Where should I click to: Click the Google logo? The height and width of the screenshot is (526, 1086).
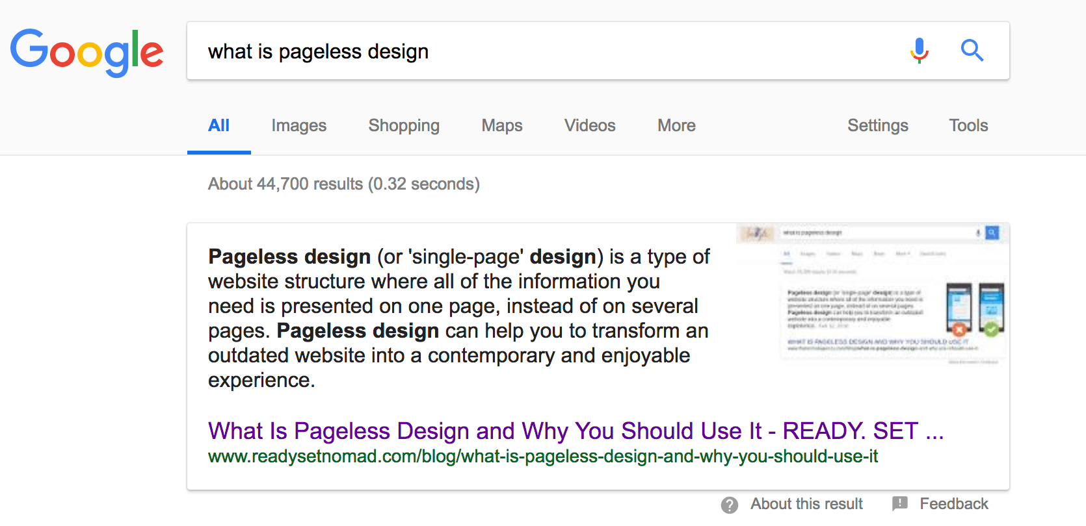click(86, 52)
